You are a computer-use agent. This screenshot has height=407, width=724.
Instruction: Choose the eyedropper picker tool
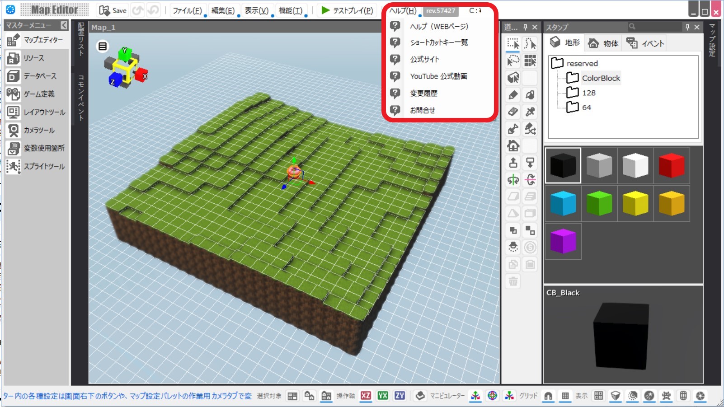point(530,112)
